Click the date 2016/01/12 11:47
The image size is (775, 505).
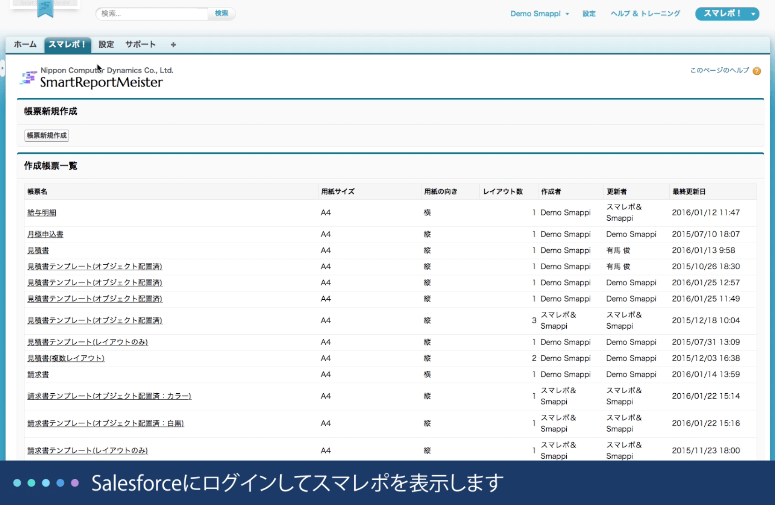click(706, 213)
